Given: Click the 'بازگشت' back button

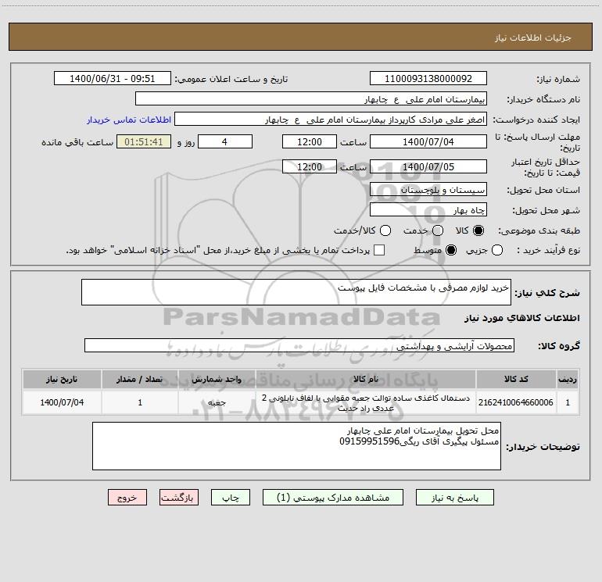Looking at the screenshot, I should tap(179, 498).
